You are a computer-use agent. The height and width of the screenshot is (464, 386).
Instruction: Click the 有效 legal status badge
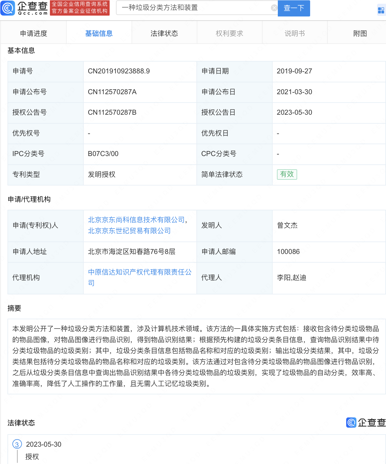tap(287, 174)
